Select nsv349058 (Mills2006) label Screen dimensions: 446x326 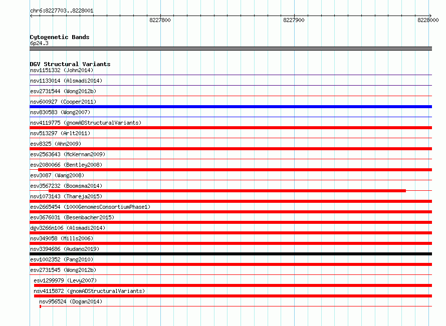[62, 238]
